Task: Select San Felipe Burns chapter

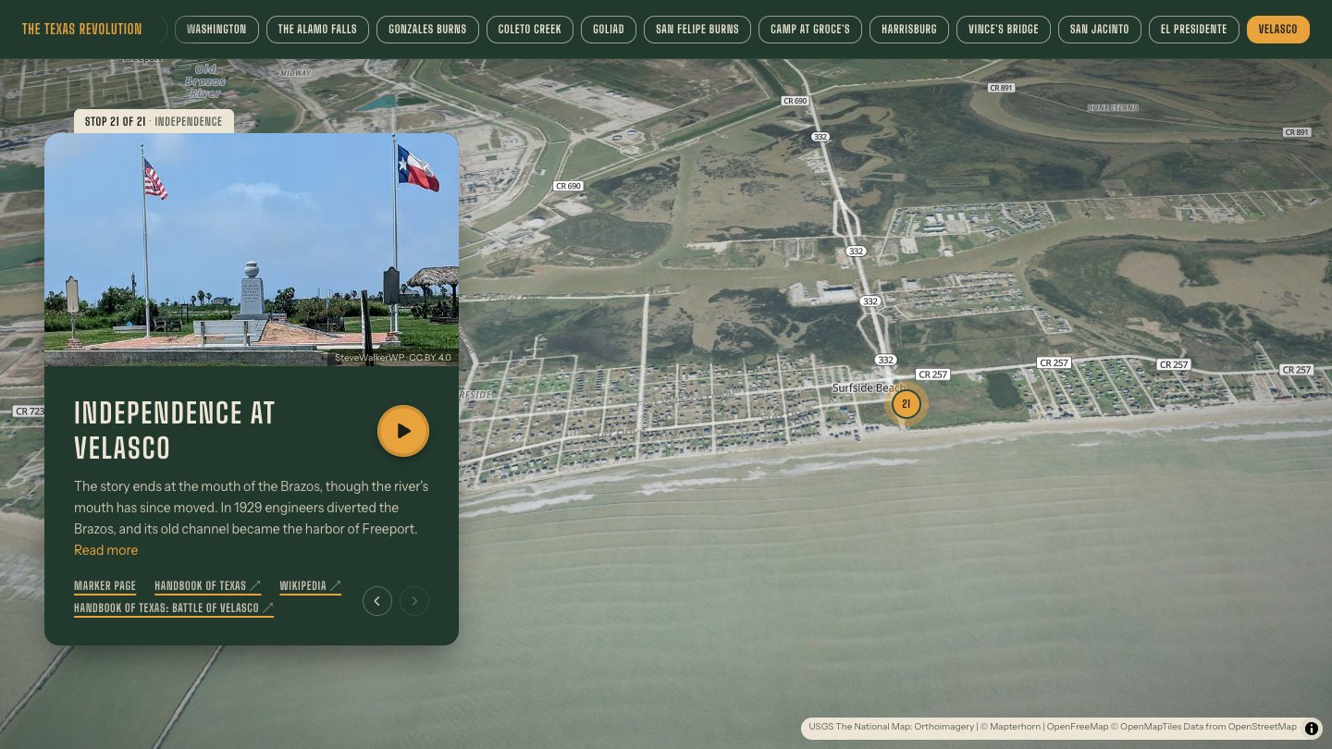Action: coord(697,30)
